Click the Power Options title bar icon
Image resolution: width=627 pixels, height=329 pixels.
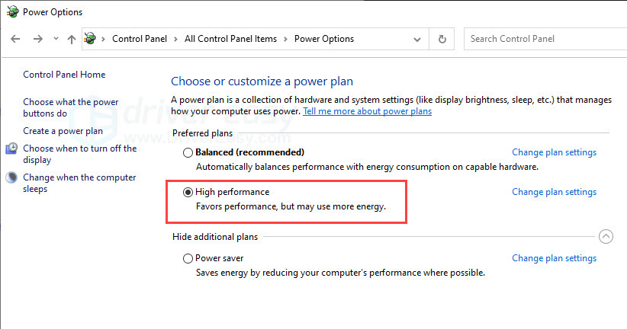[x=13, y=11]
